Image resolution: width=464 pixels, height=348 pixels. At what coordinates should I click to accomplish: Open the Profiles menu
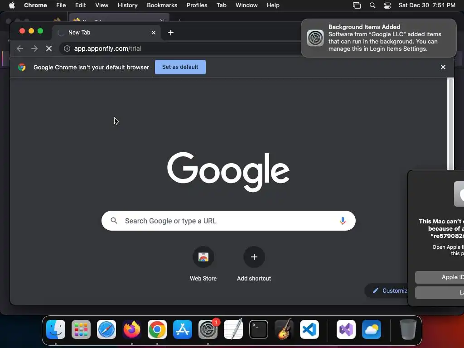pos(197,5)
